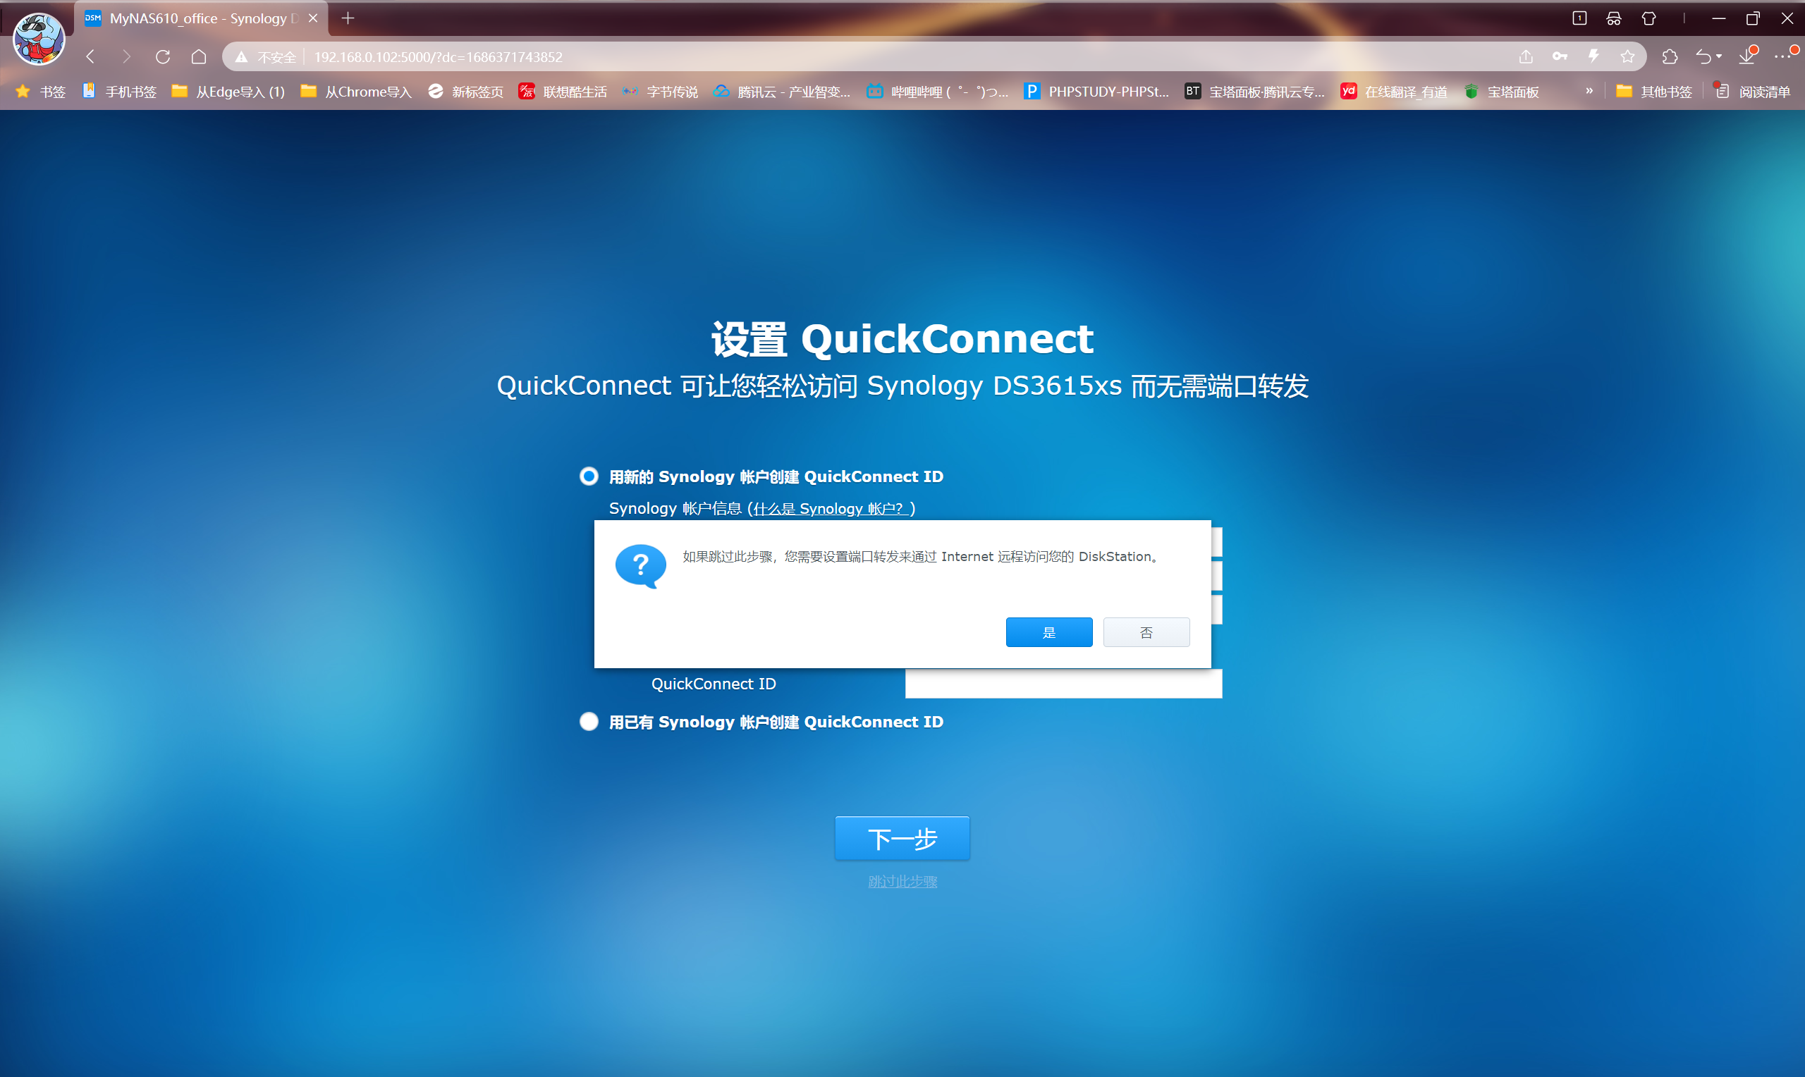
Task: Go to browser home page icon
Action: click(x=199, y=56)
